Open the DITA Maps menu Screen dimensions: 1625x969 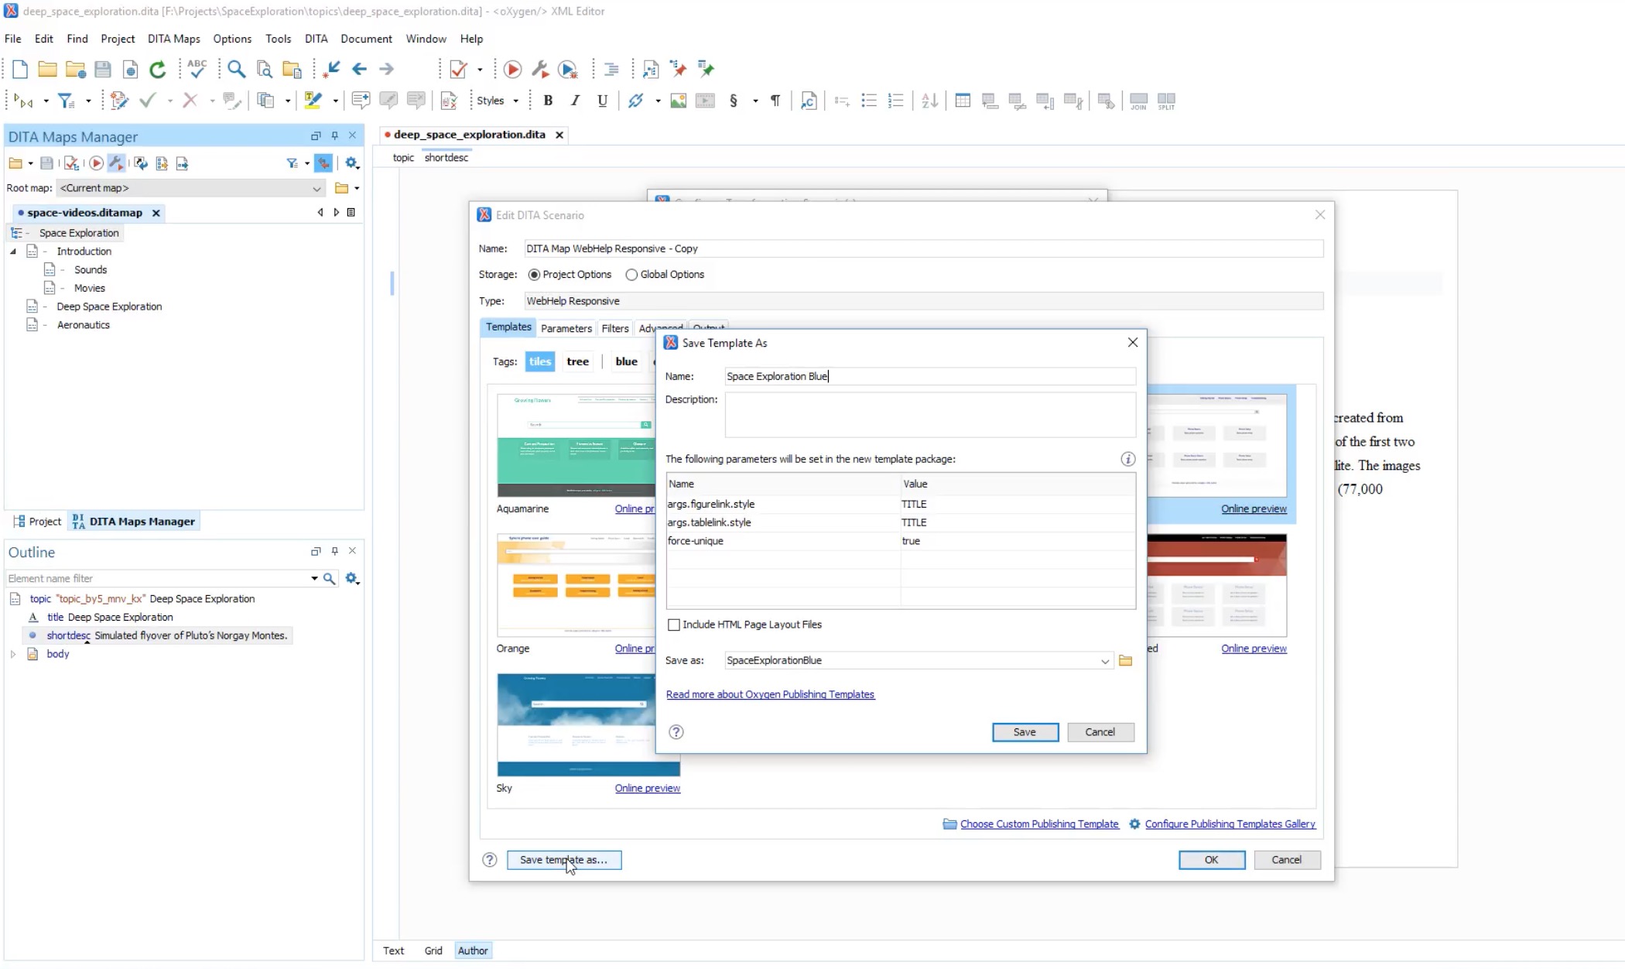(174, 39)
